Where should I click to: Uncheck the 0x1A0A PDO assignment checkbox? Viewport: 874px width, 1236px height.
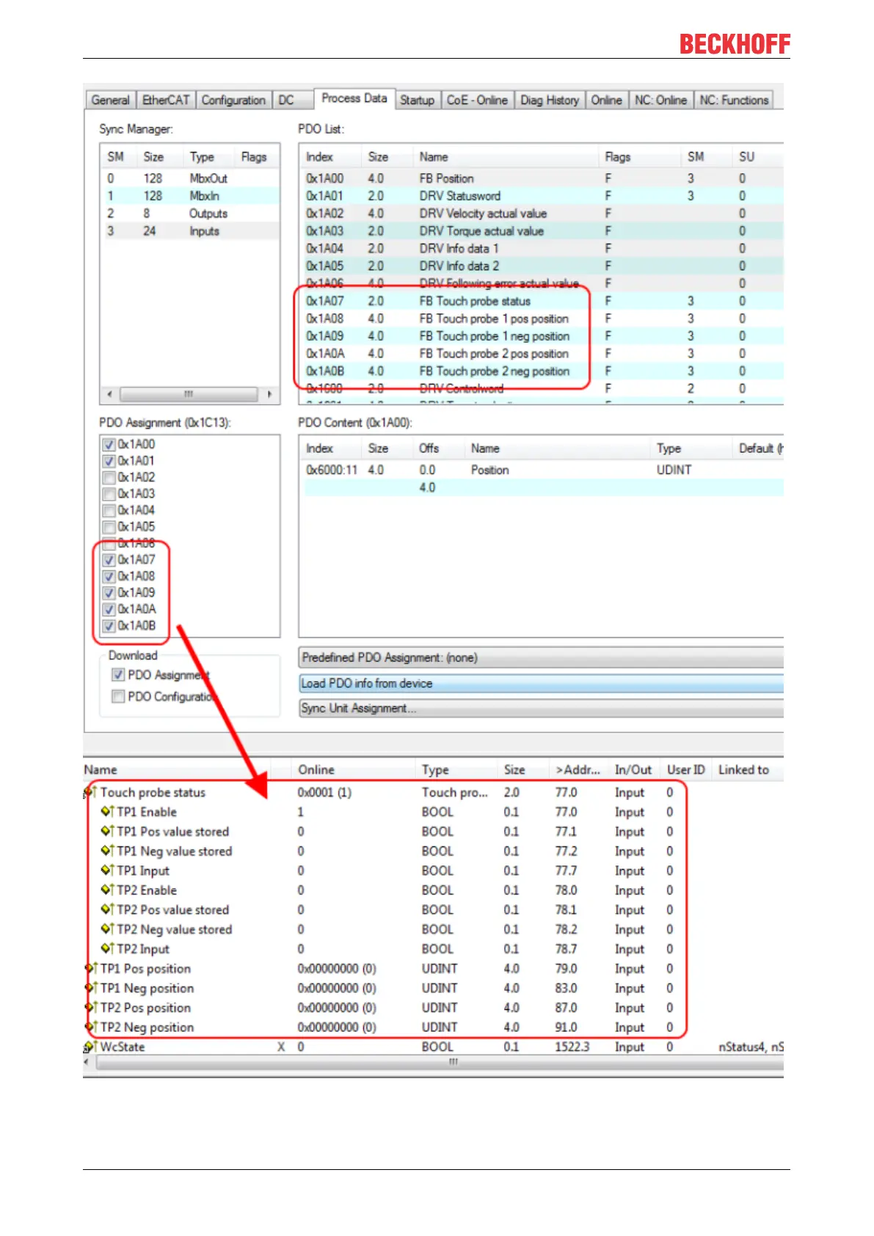pyautogui.click(x=109, y=609)
